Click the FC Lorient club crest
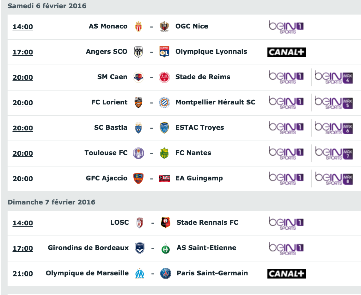This screenshot has height=295, width=361. pos(138,103)
